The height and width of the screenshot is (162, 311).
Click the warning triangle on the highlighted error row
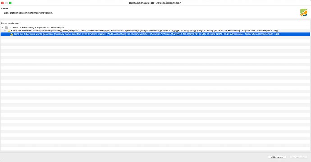(12, 34)
